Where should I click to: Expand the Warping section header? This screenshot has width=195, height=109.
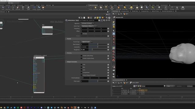tap(88, 53)
